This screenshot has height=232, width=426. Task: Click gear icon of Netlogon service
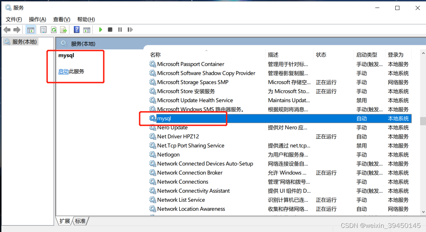point(153,154)
